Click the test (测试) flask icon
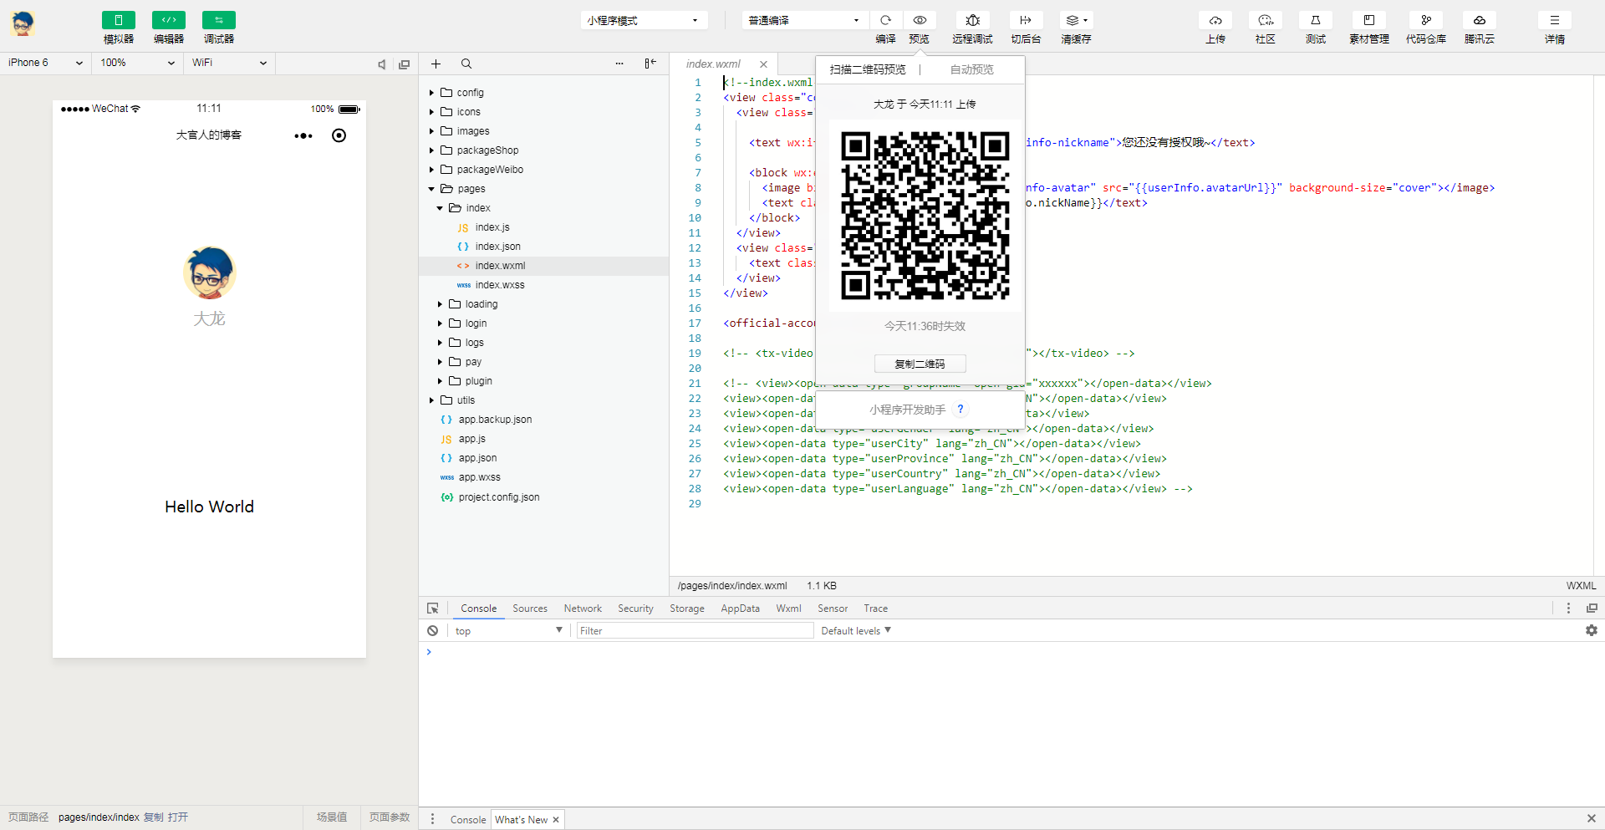 click(x=1316, y=20)
